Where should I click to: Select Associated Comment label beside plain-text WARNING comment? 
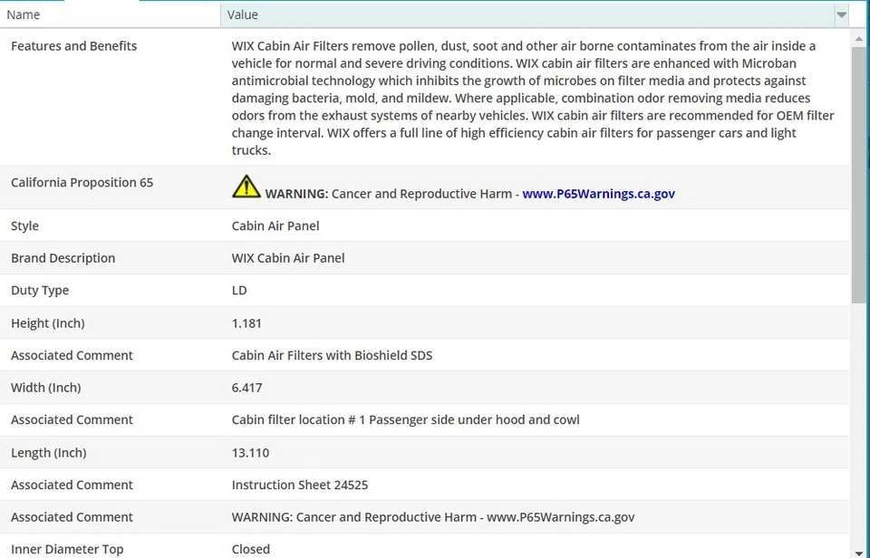click(x=72, y=517)
